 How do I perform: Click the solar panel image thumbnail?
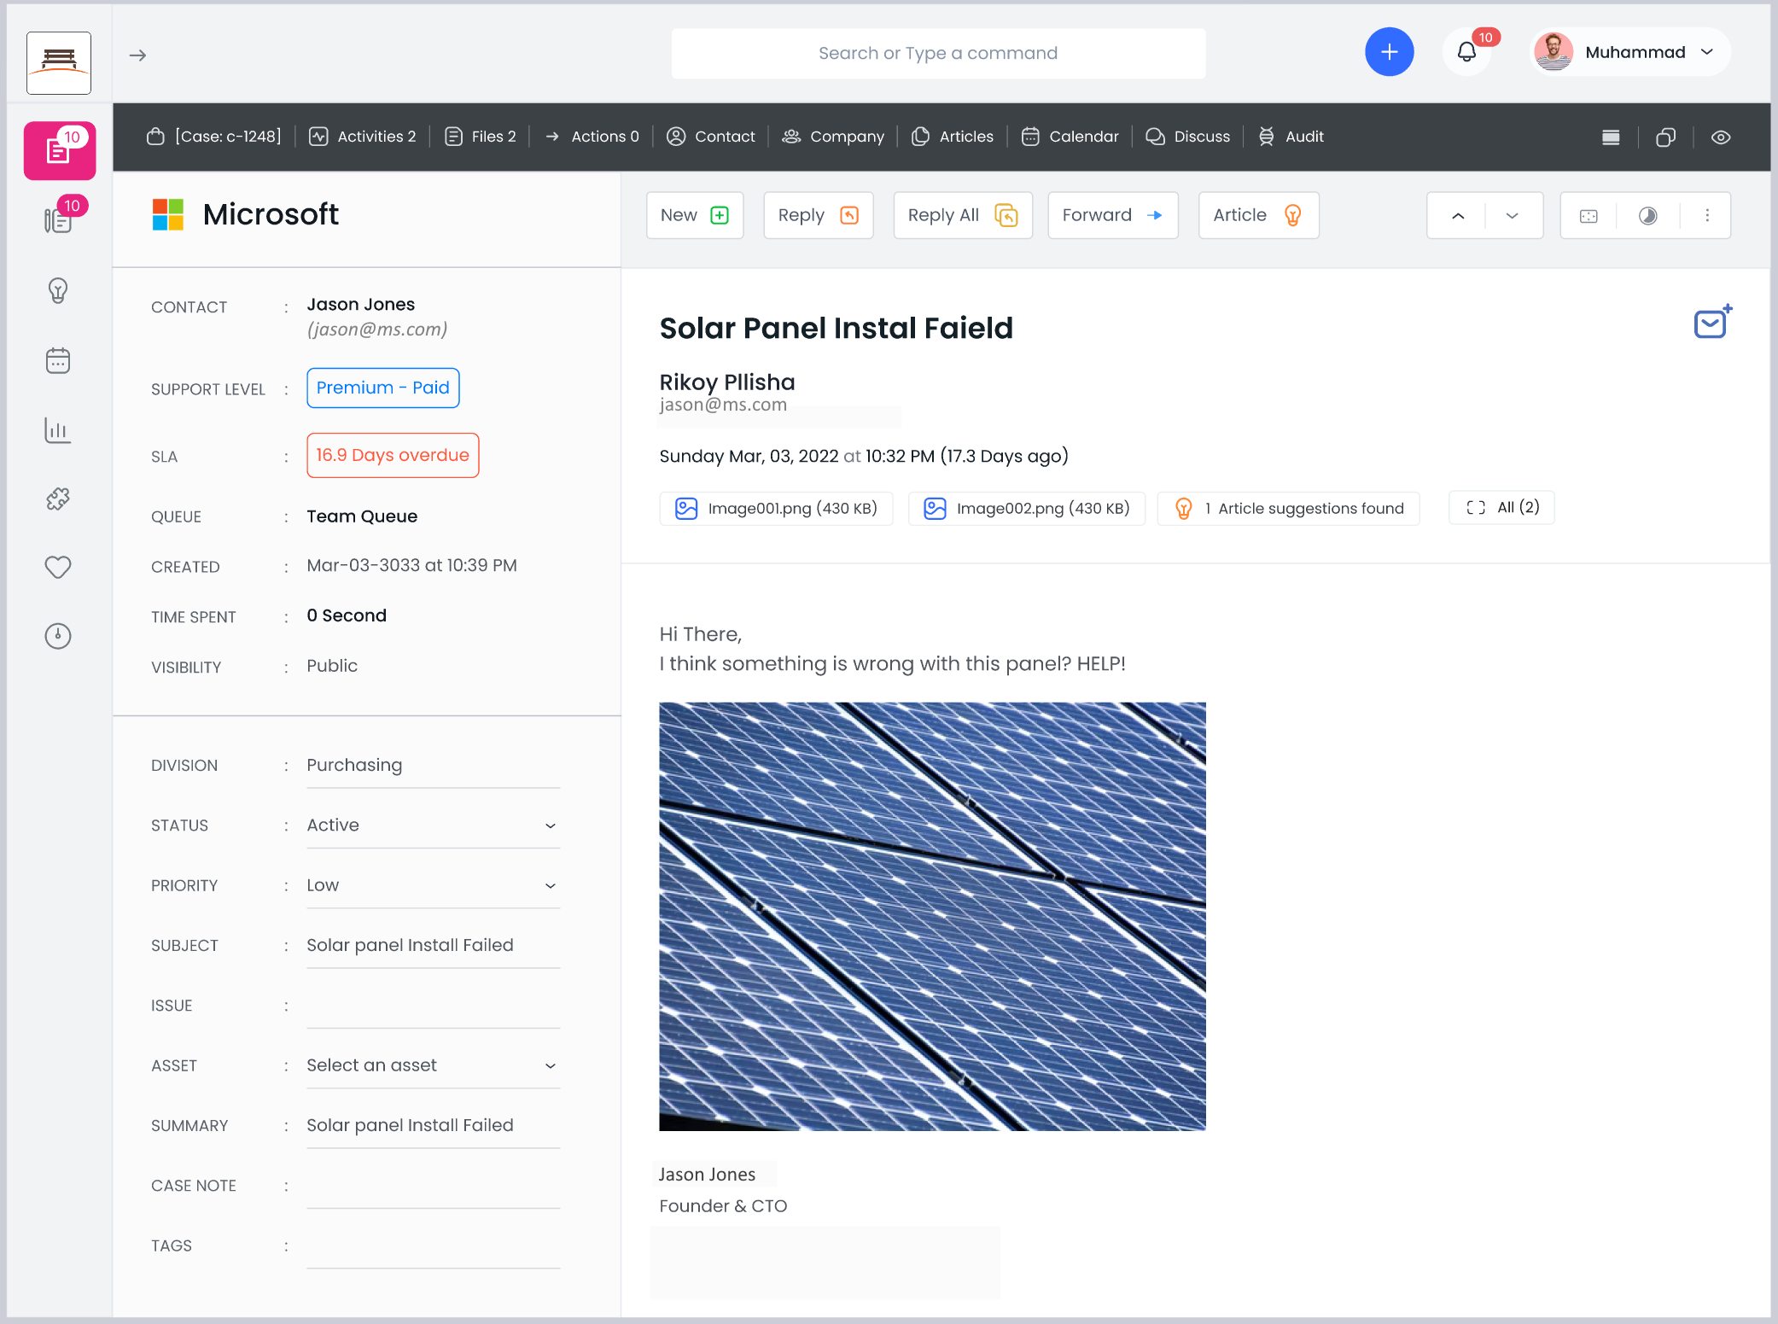[932, 916]
